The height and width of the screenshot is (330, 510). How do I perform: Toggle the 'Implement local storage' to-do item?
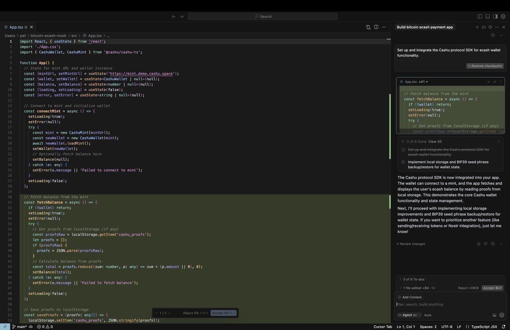point(403,162)
